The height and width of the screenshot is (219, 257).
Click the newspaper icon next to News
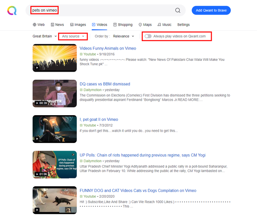53,25
